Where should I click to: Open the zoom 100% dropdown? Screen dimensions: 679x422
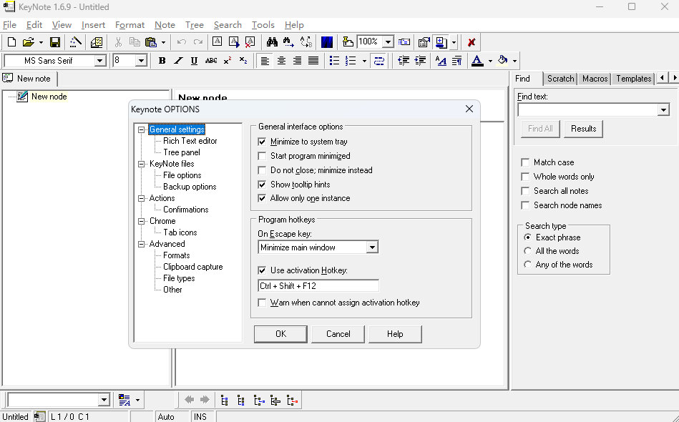coord(387,42)
